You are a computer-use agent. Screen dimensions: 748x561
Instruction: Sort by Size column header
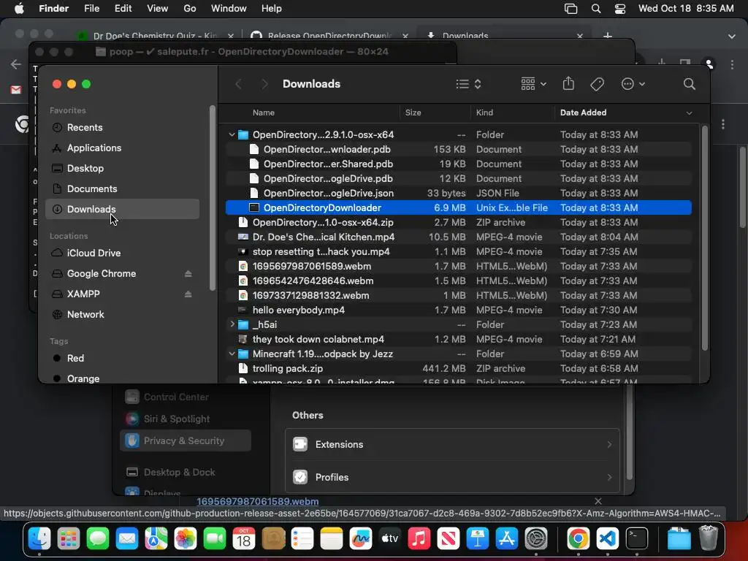click(413, 112)
